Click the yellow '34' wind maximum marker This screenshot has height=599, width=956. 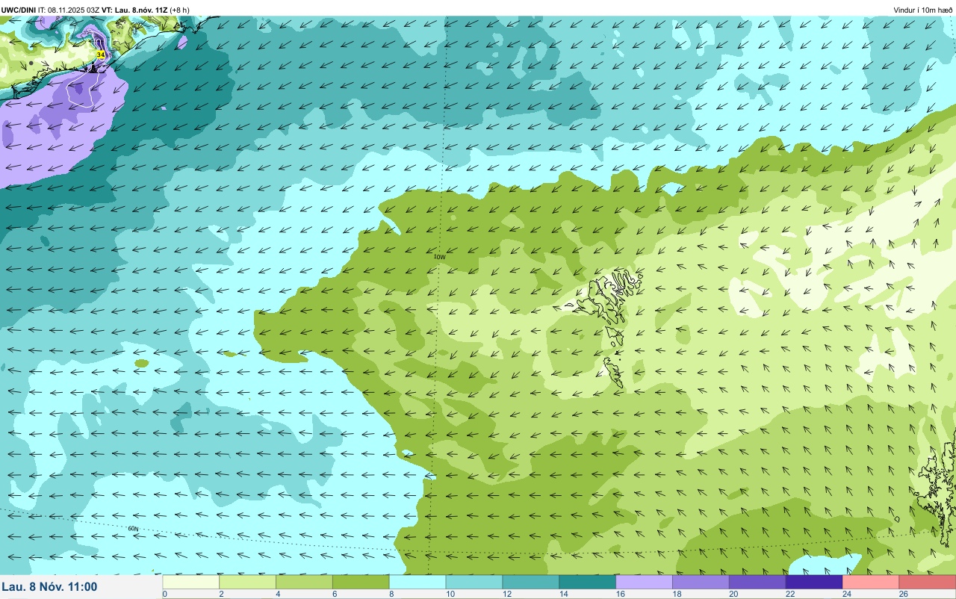click(x=100, y=55)
